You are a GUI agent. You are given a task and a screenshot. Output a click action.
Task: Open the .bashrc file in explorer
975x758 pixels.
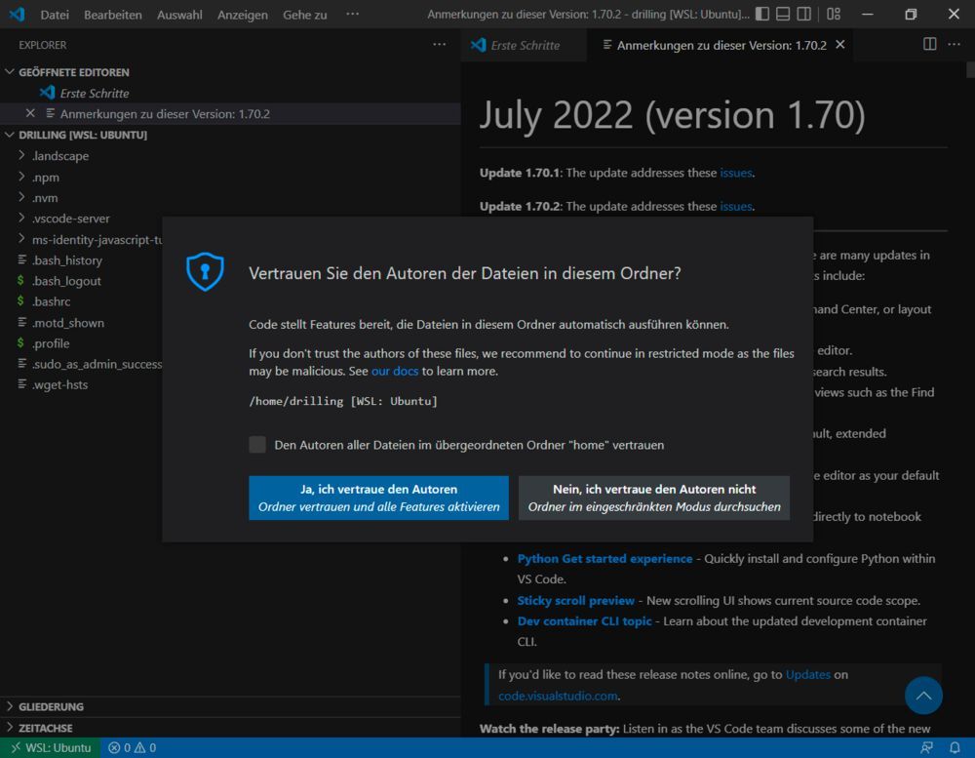[x=51, y=301]
